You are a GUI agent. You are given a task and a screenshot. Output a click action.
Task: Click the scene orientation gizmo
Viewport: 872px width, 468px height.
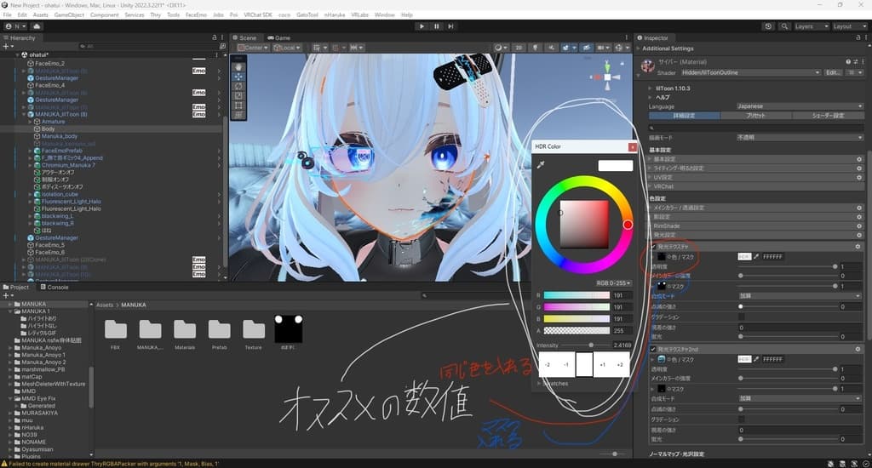[607, 77]
